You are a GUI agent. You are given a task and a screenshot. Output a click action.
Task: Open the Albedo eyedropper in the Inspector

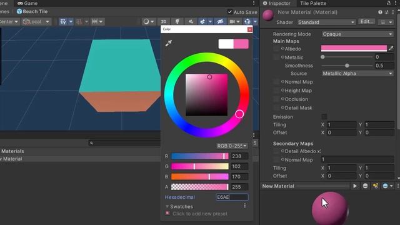[391, 48]
